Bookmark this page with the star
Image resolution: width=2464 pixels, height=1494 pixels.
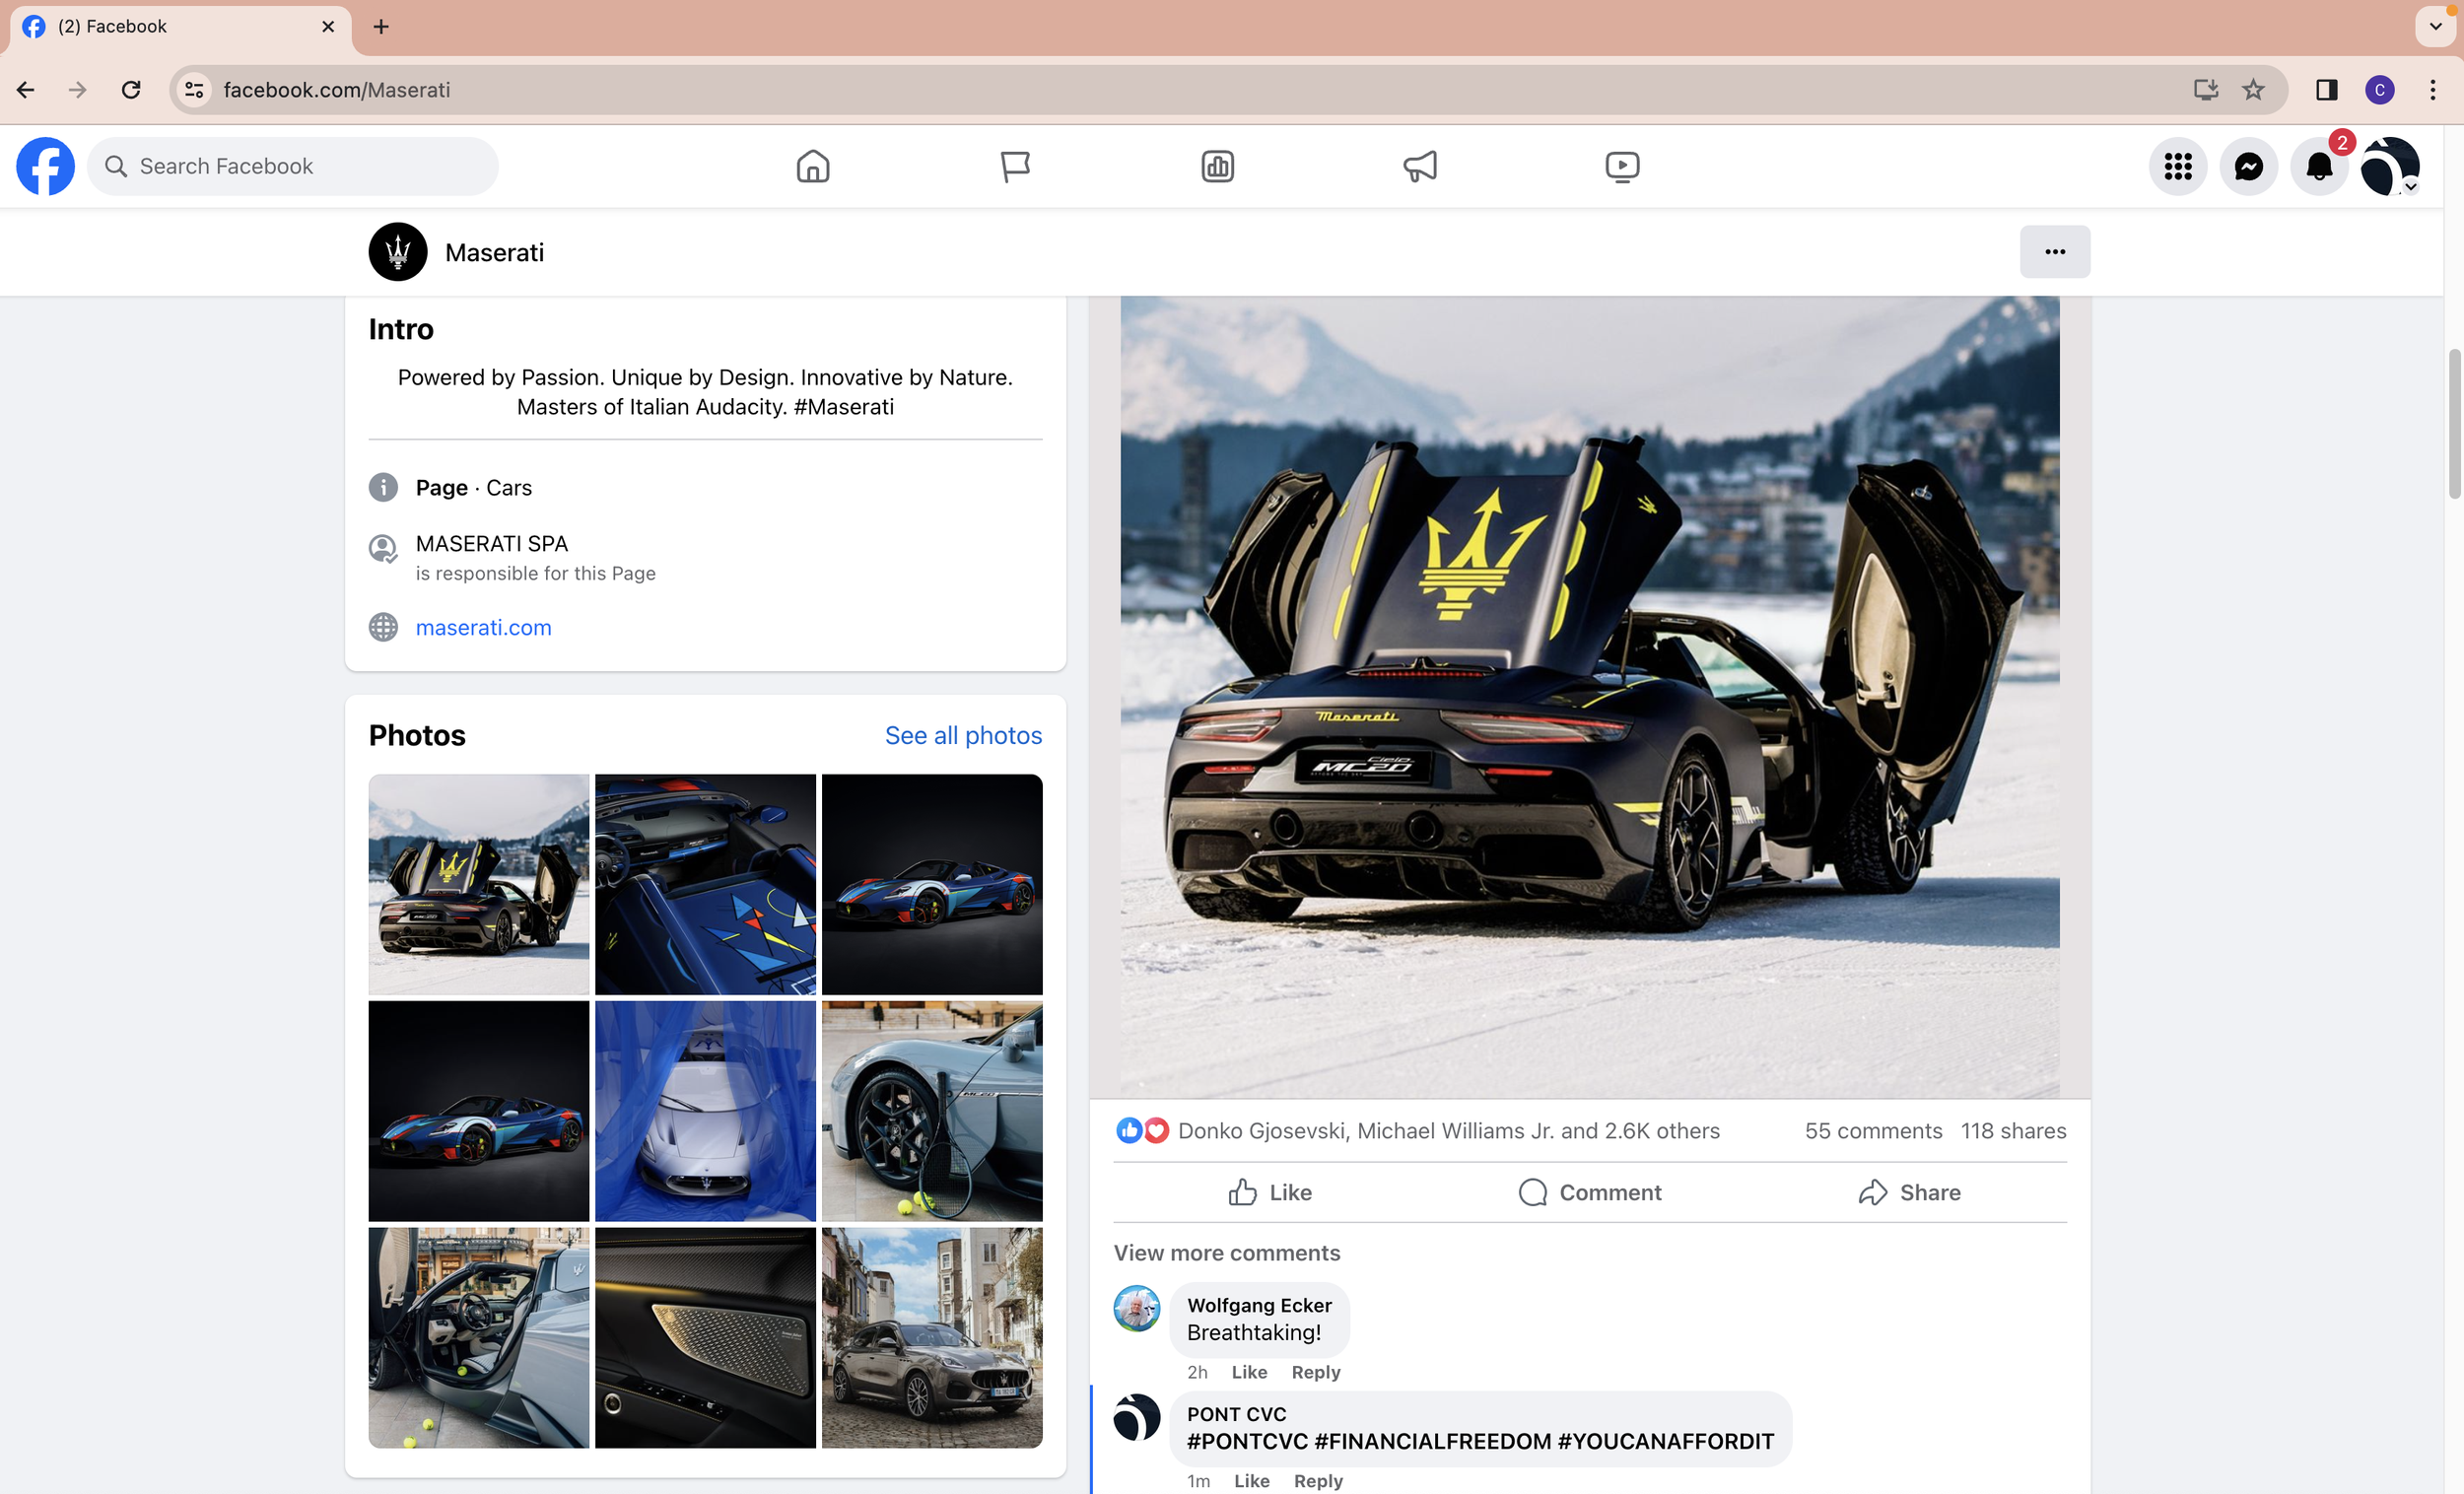click(2253, 90)
